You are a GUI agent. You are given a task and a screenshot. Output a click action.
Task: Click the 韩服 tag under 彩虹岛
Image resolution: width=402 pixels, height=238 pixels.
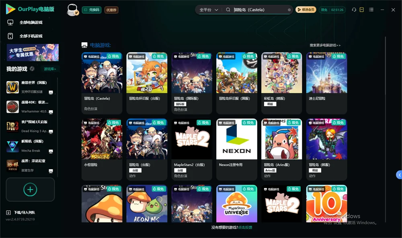point(270,104)
